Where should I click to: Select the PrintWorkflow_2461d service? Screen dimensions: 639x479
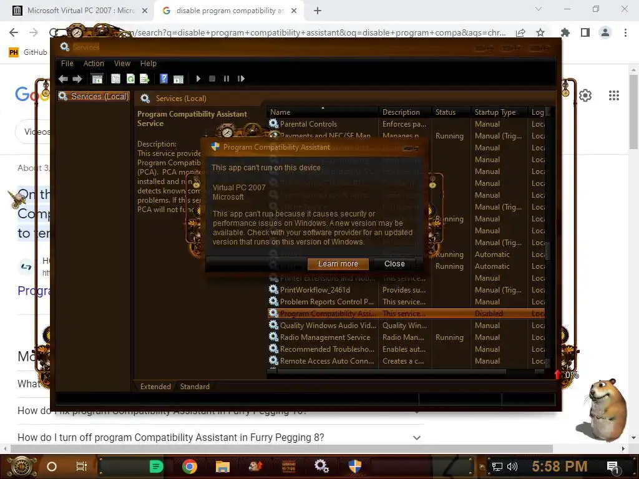406,290
